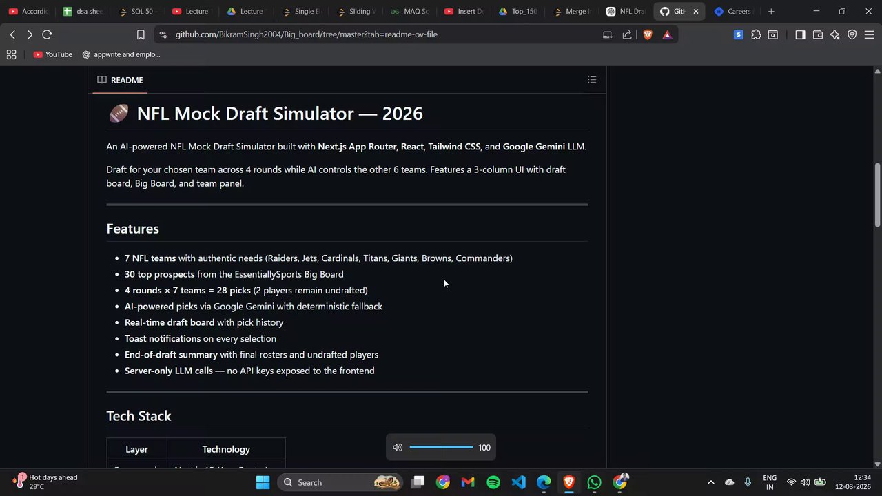Switch to the Sliding W tab
Screen dimensions: 882x496
(x=355, y=11)
